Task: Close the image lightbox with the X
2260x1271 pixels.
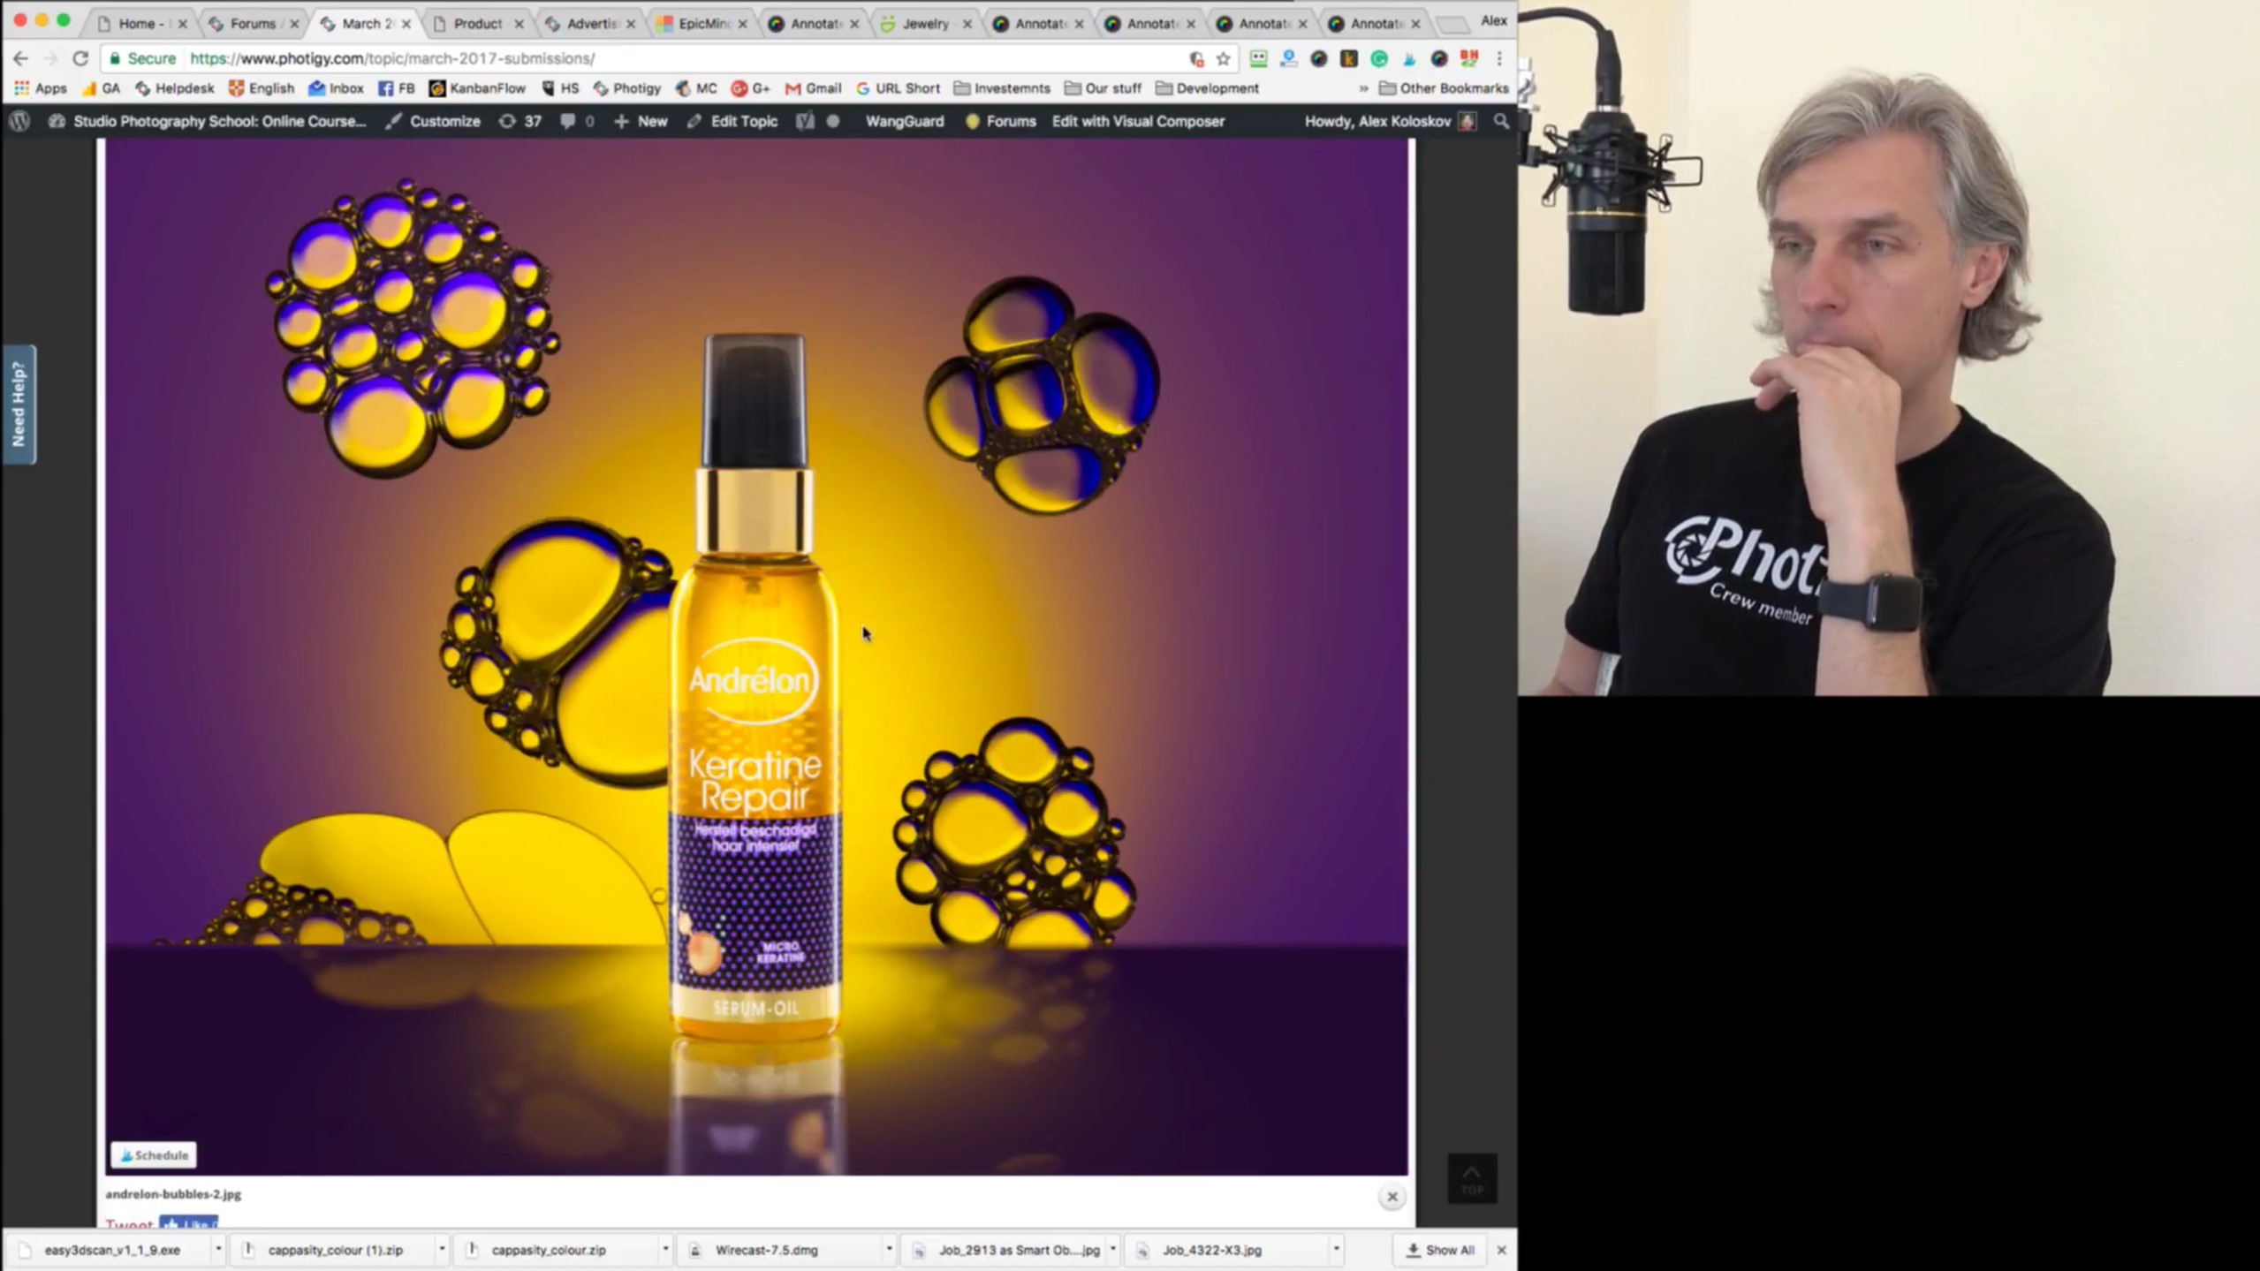Action: (x=1392, y=1197)
